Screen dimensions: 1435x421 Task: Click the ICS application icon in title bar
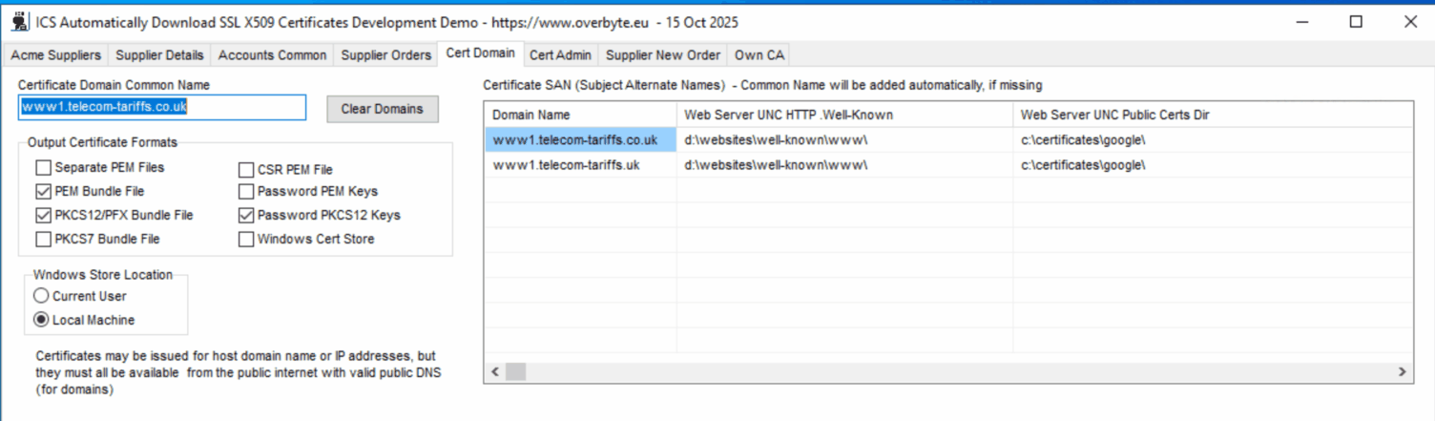[x=19, y=22]
